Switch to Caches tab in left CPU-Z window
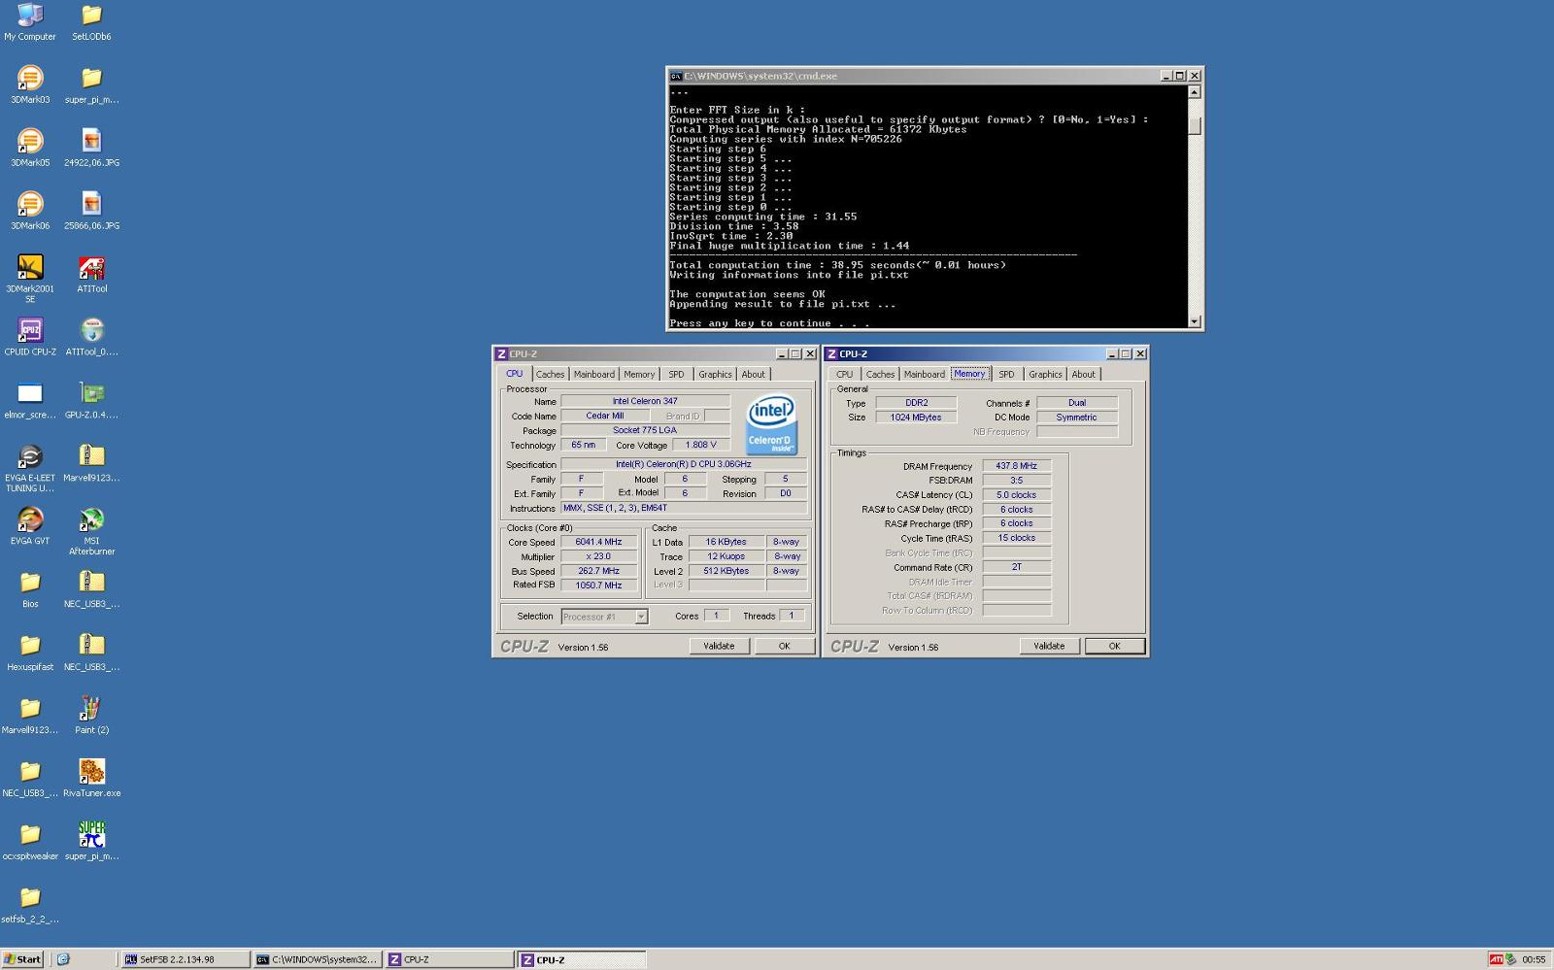 [550, 374]
